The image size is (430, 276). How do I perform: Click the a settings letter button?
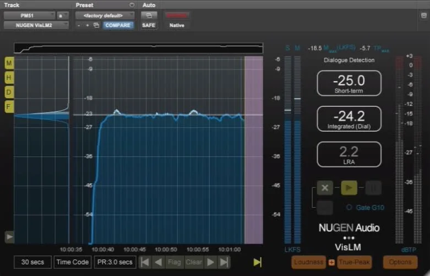(x=63, y=15)
